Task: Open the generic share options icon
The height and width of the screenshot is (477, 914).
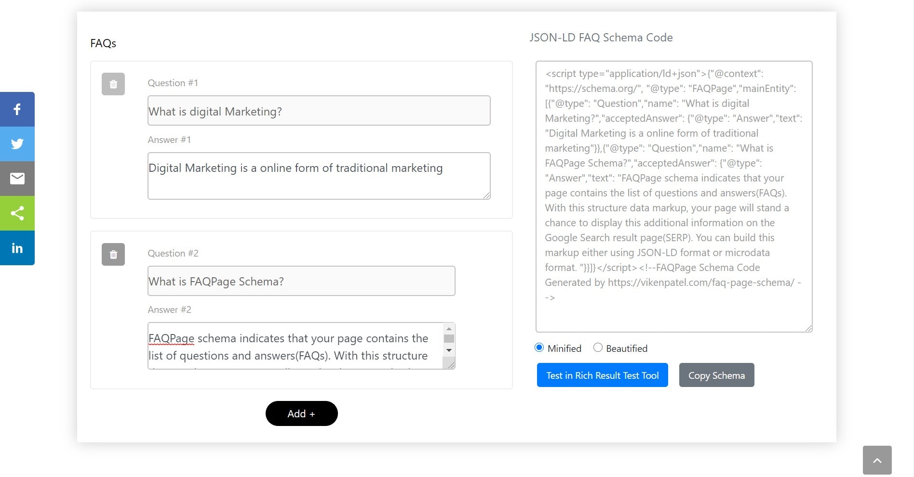Action: 17,213
